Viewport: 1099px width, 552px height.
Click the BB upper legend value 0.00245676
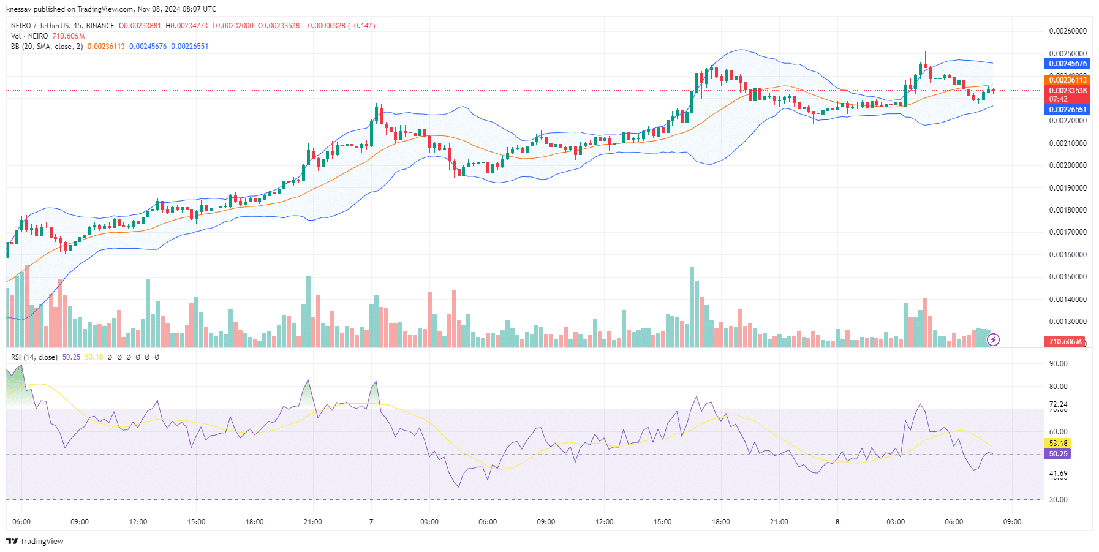tap(148, 47)
